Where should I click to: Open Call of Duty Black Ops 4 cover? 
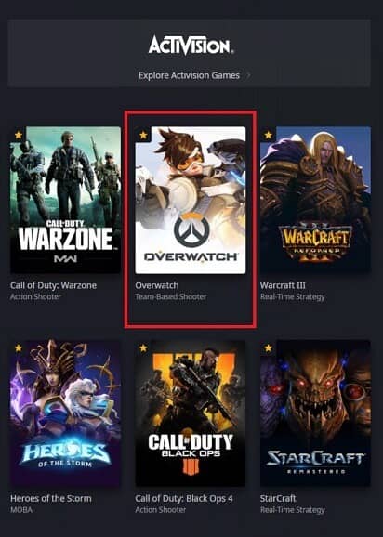(191, 413)
